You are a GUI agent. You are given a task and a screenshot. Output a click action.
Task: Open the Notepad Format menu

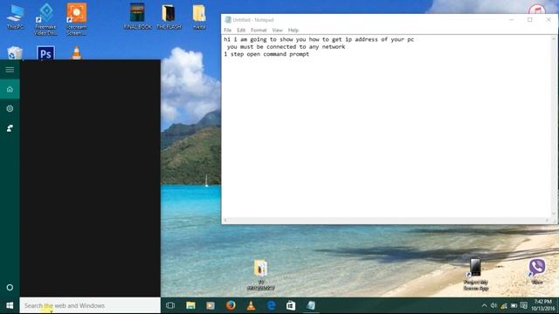coord(259,31)
